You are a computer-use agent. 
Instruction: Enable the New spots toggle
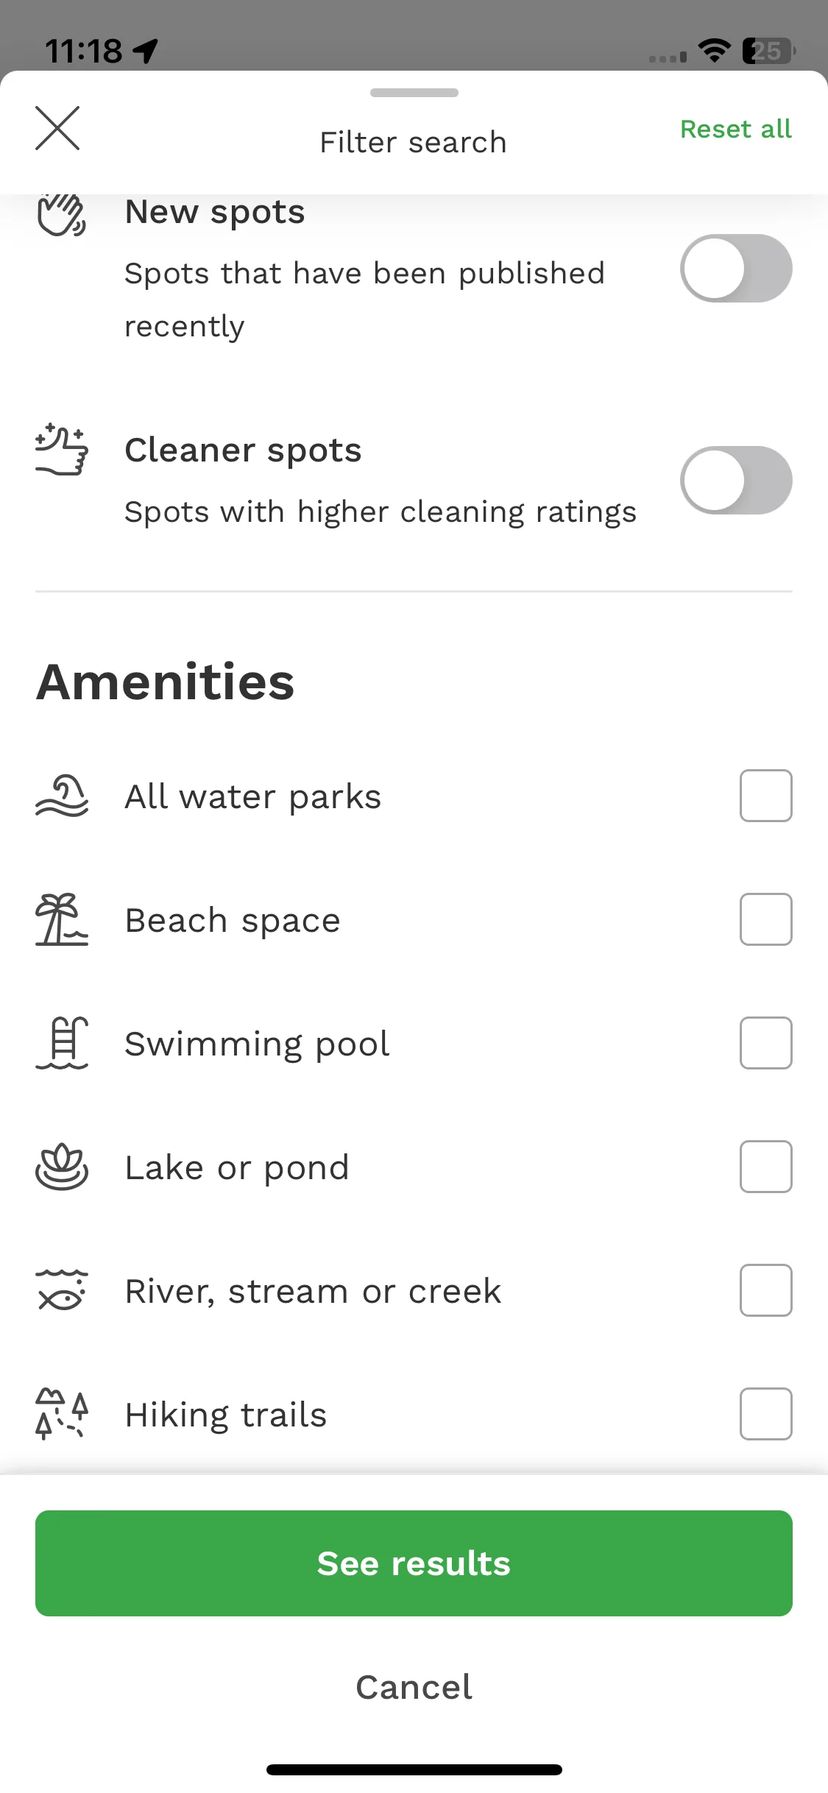point(736,269)
